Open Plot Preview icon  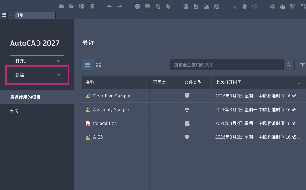[158, 7]
